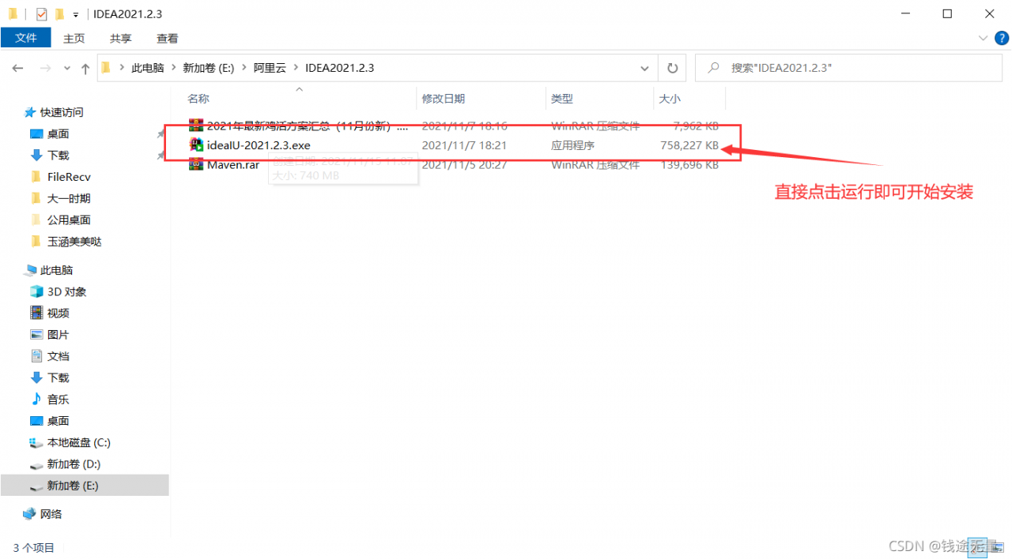Open 音乐 in the navigation pane
1012x559 pixels.
pos(58,400)
